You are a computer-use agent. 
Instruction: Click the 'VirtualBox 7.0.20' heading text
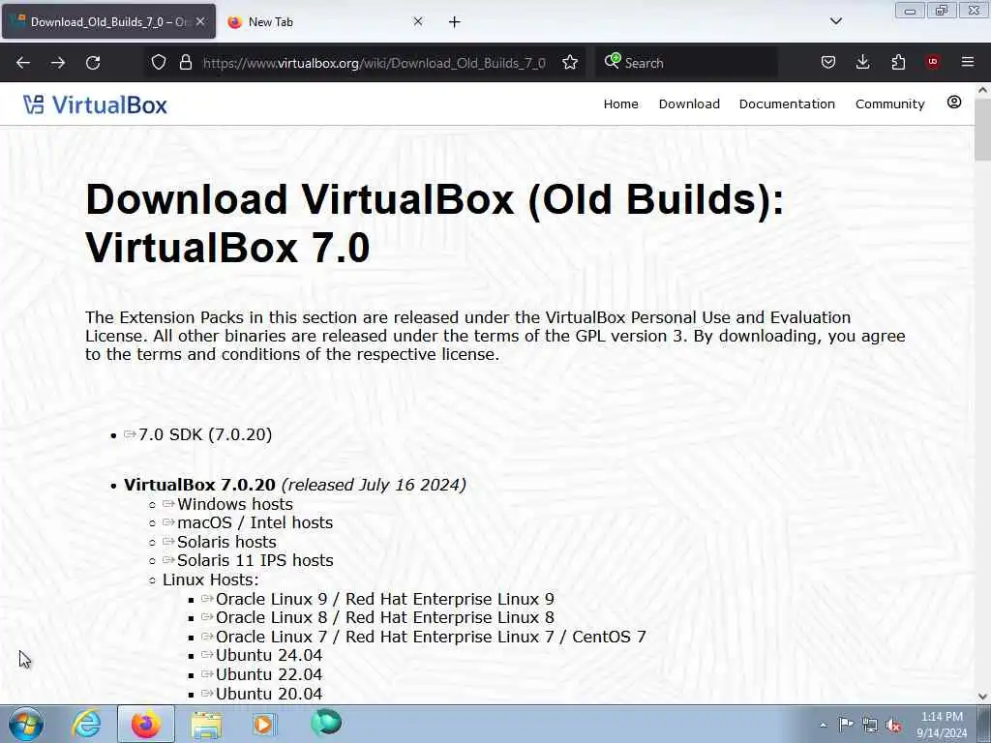[199, 485]
